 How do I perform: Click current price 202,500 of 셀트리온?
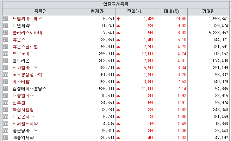click(x=106, y=61)
